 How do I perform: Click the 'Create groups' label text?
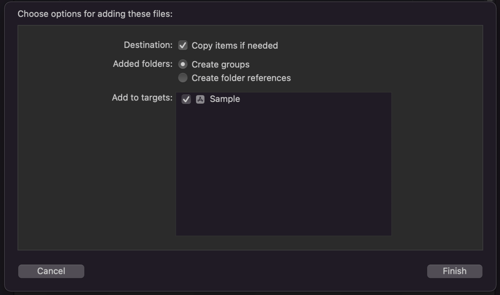tap(220, 65)
